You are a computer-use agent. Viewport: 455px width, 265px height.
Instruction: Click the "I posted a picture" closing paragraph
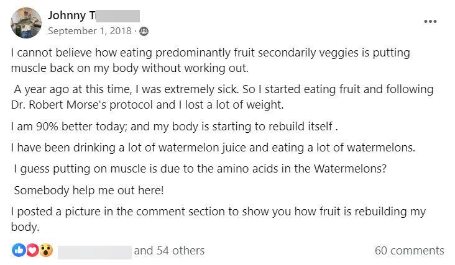(218, 212)
